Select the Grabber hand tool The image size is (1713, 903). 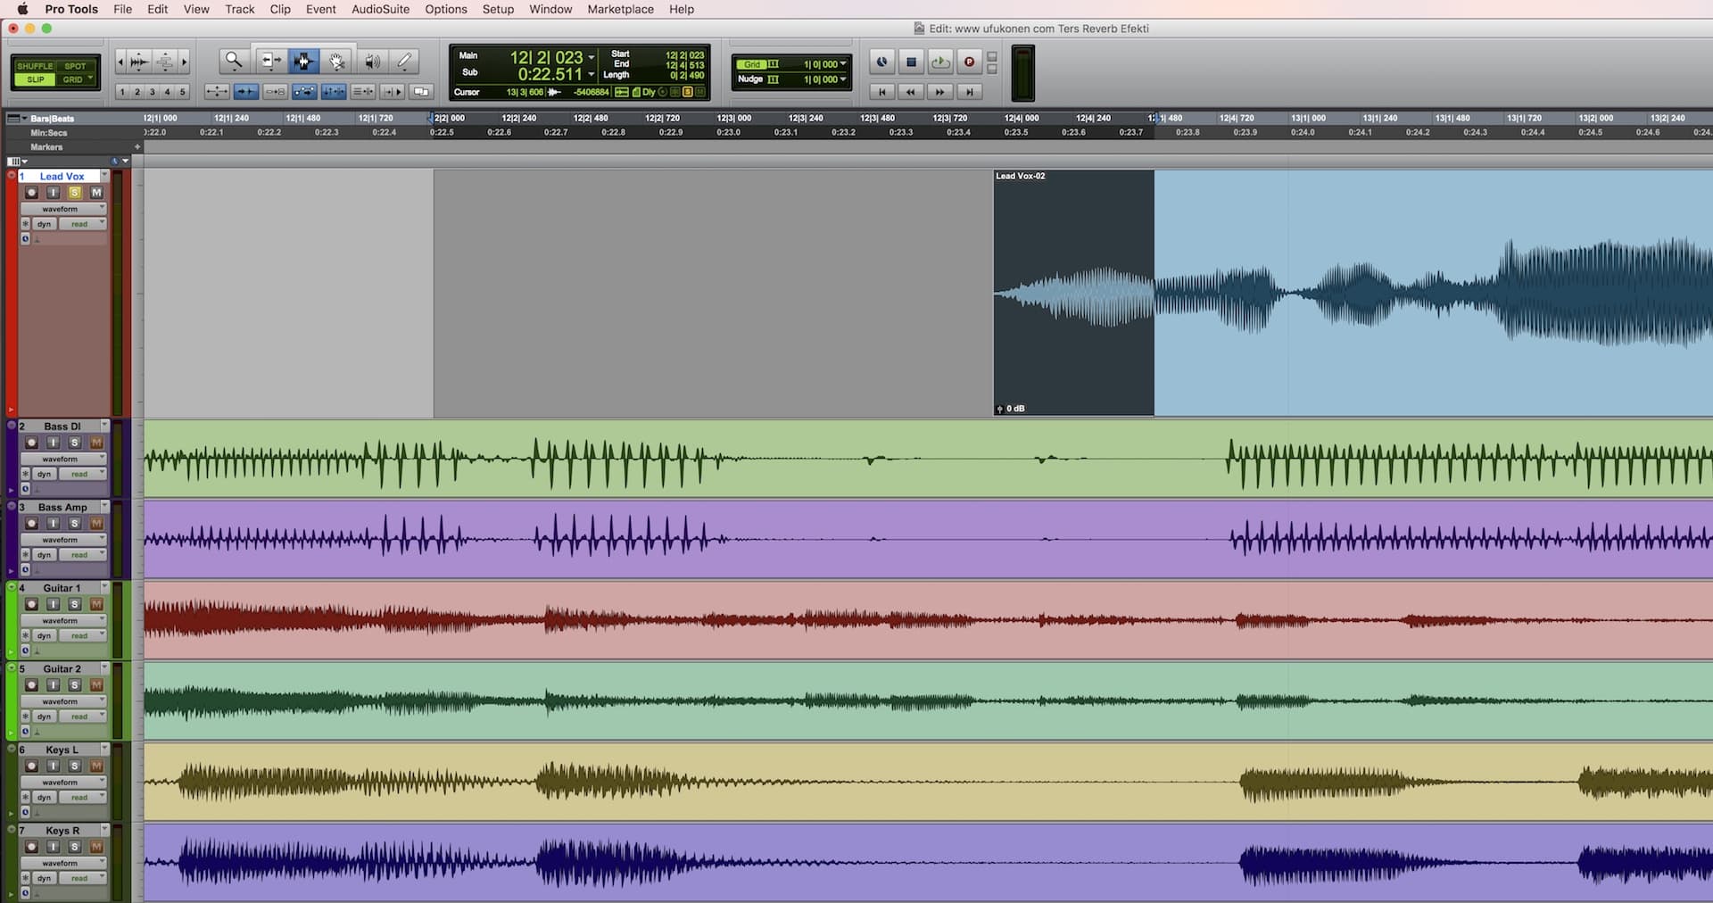pos(336,61)
